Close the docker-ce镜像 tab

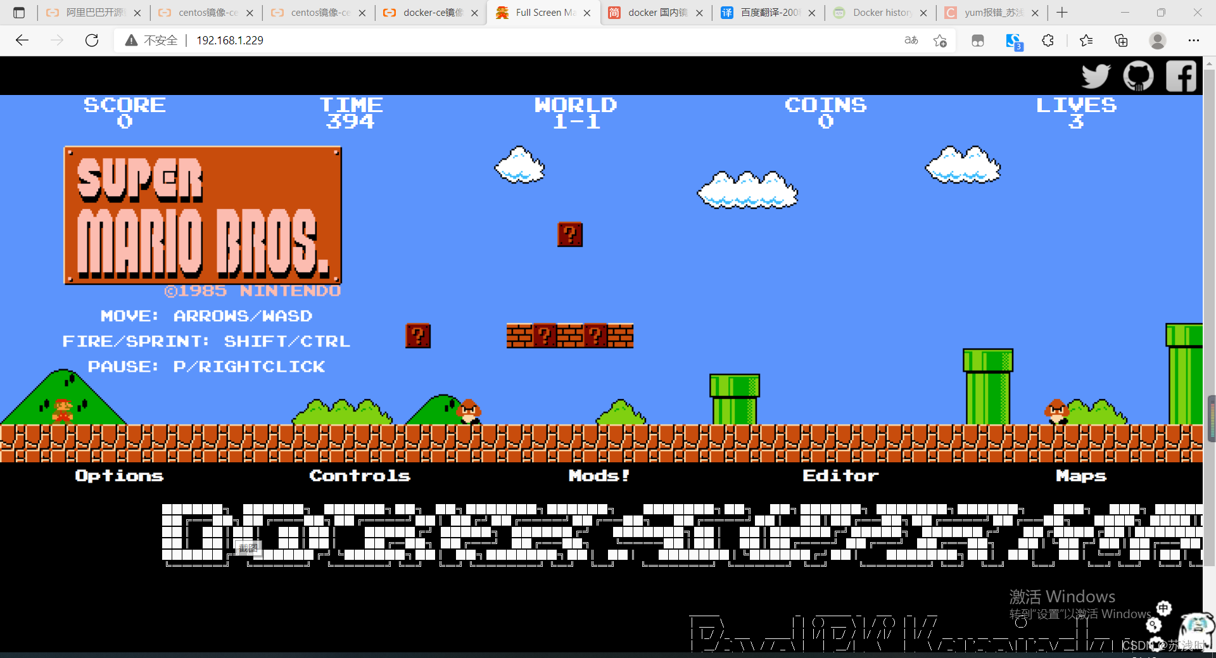click(474, 13)
